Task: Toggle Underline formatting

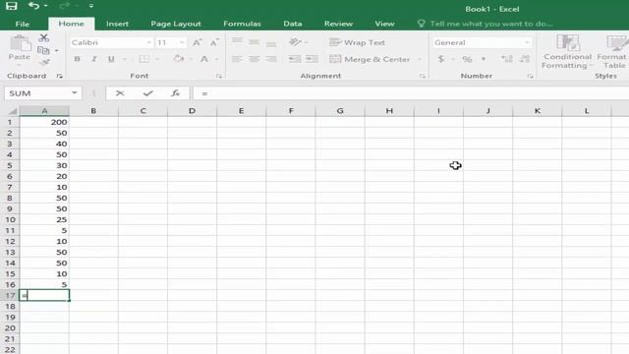Action: tap(111, 59)
